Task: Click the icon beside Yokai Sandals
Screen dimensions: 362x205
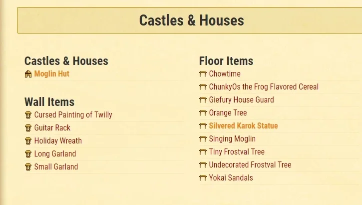Action: 203,177
